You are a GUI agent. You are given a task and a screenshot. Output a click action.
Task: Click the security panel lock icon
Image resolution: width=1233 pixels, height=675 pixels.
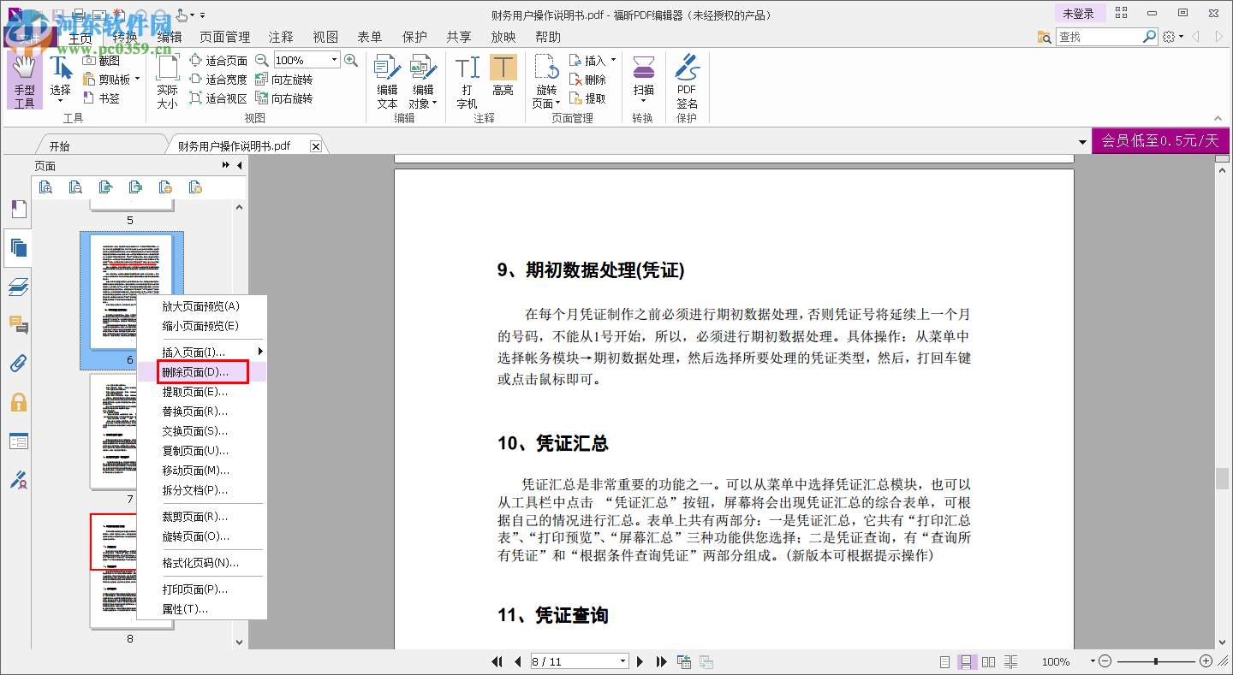pyautogui.click(x=18, y=402)
